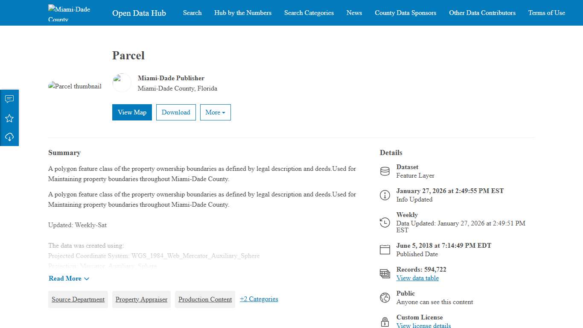The width and height of the screenshot is (583, 328).
Task: Click the database icon next to Dataset
Action: (385, 171)
